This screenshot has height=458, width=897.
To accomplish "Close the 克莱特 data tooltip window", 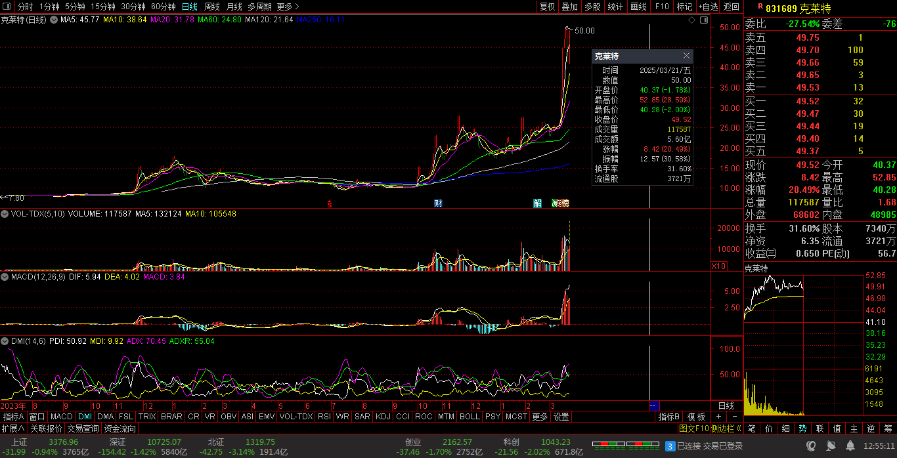I will click(x=686, y=56).
